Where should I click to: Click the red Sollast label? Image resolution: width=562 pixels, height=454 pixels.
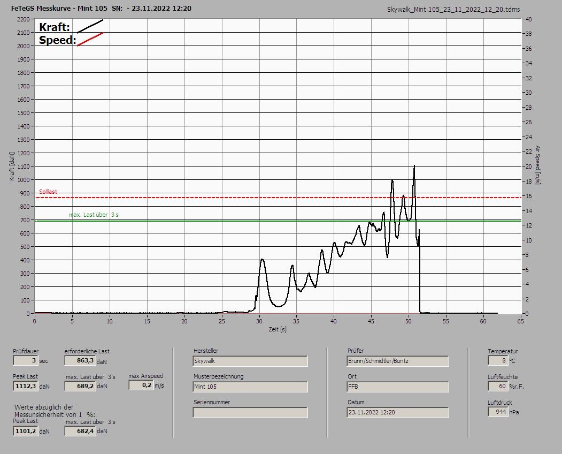tap(48, 192)
